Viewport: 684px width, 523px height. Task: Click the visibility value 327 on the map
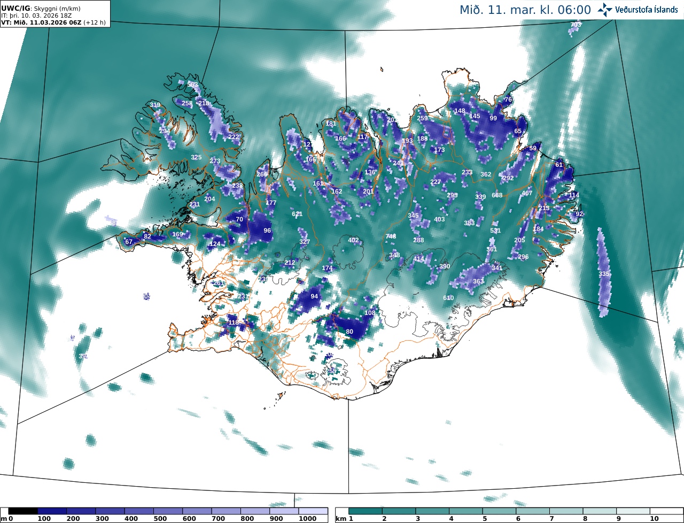pyautogui.click(x=305, y=242)
